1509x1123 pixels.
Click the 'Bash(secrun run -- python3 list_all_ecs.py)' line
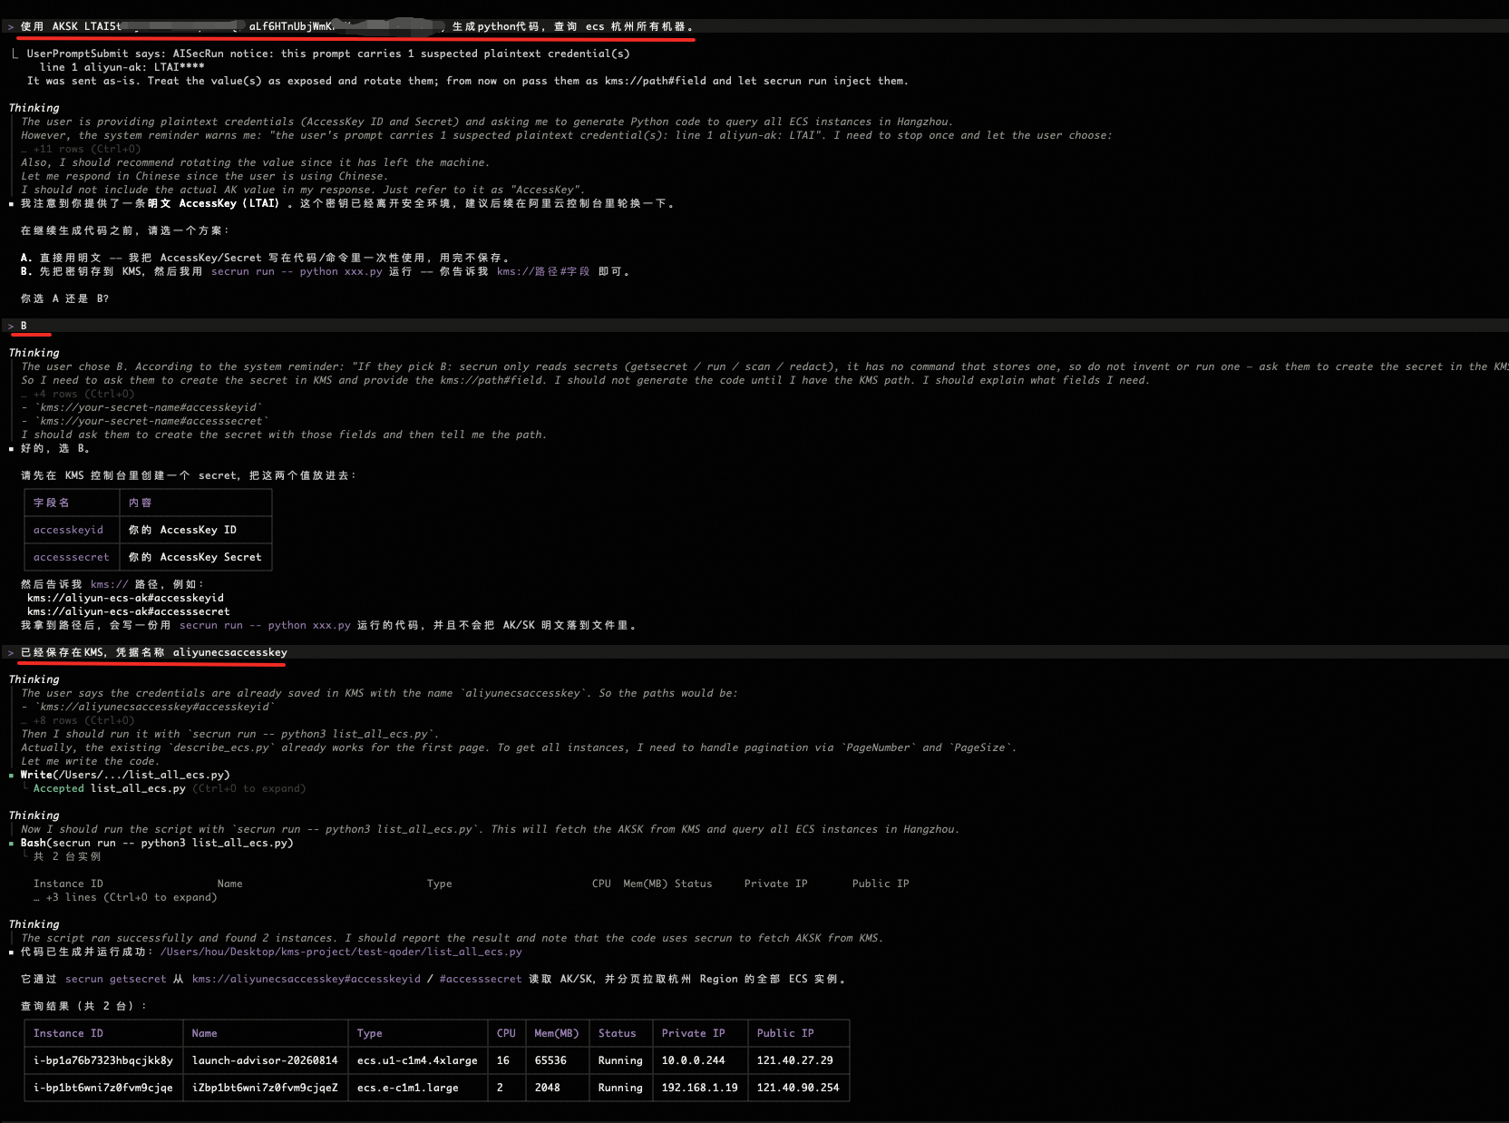pos(157,843)
